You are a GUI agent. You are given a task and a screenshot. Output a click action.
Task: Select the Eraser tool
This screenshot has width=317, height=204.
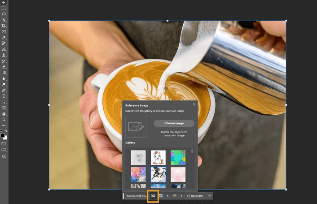pyautogui.click(x=4, y=67)
